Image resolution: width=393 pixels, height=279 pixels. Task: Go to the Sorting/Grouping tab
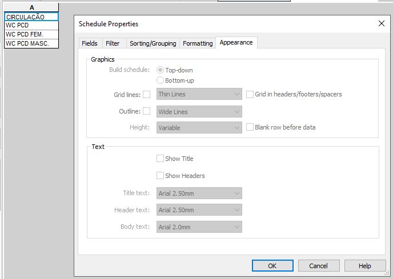click(x=153, y=43)
